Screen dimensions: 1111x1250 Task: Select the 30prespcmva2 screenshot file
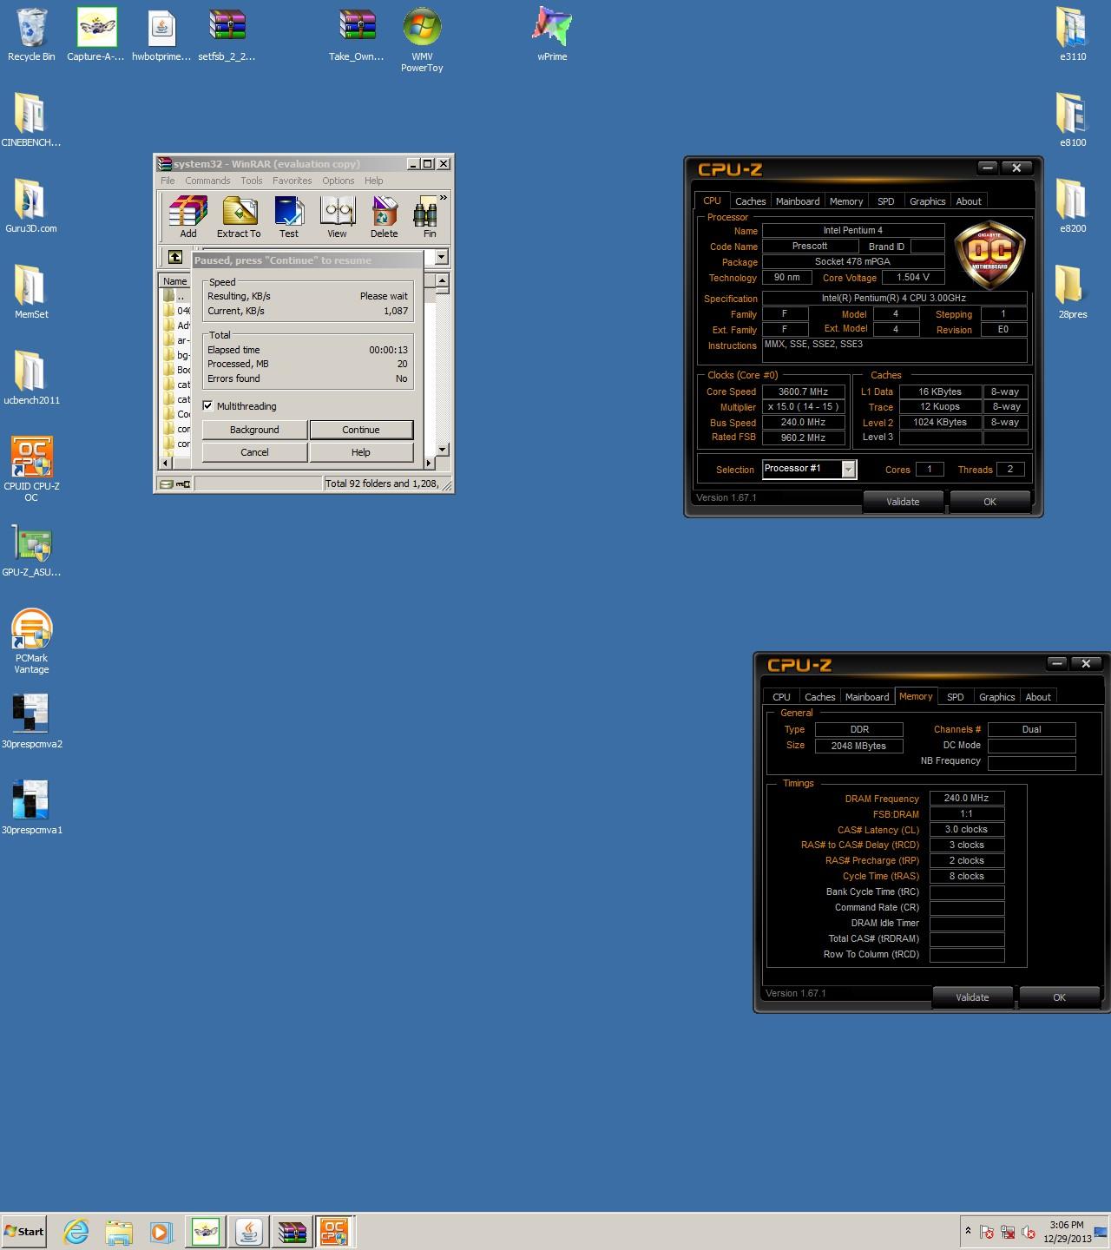[31, 721]
